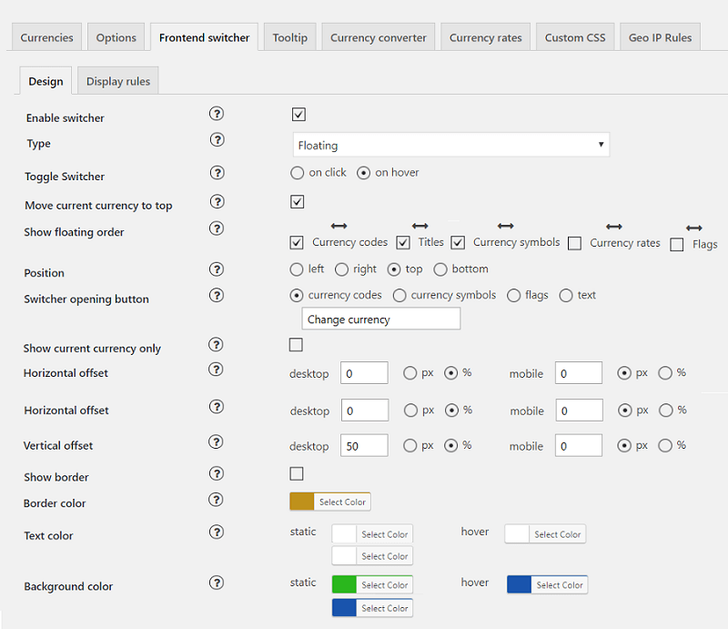The height and width of the screenshot is (629, 728).
Task: Click Select Color button for Border color
Action: (x=342, y=502)
